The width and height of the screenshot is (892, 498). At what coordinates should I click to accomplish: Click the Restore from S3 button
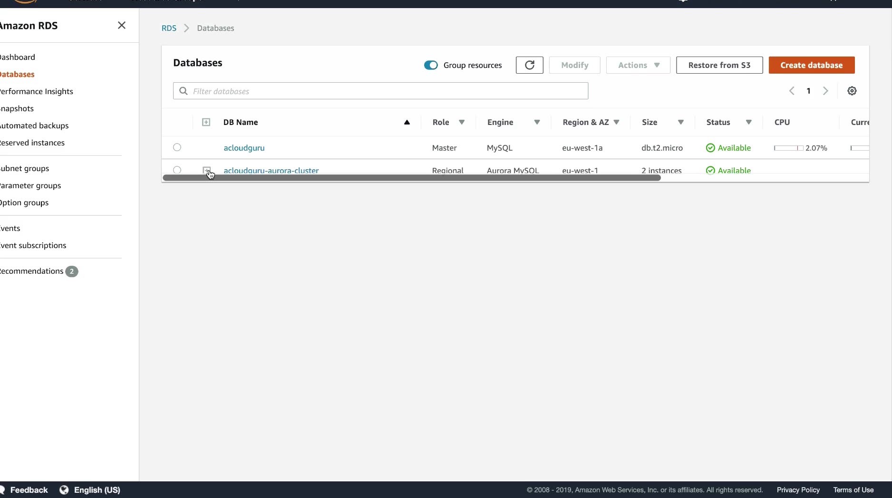point(719,65)
